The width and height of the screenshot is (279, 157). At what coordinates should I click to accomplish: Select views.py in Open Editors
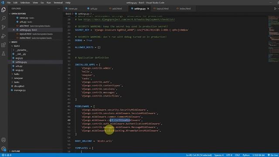coord(24,18)
